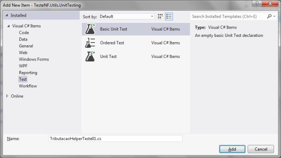Image resolution: width=281 pixels, height=158 pixels.
Task: Click the Cancel button
Action: tap(261, 149)
